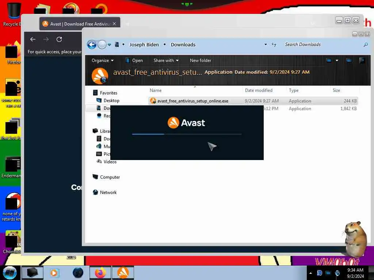Close the Avast browser tab
This screenshot has width=374, height=280.
tap(114, 24)
